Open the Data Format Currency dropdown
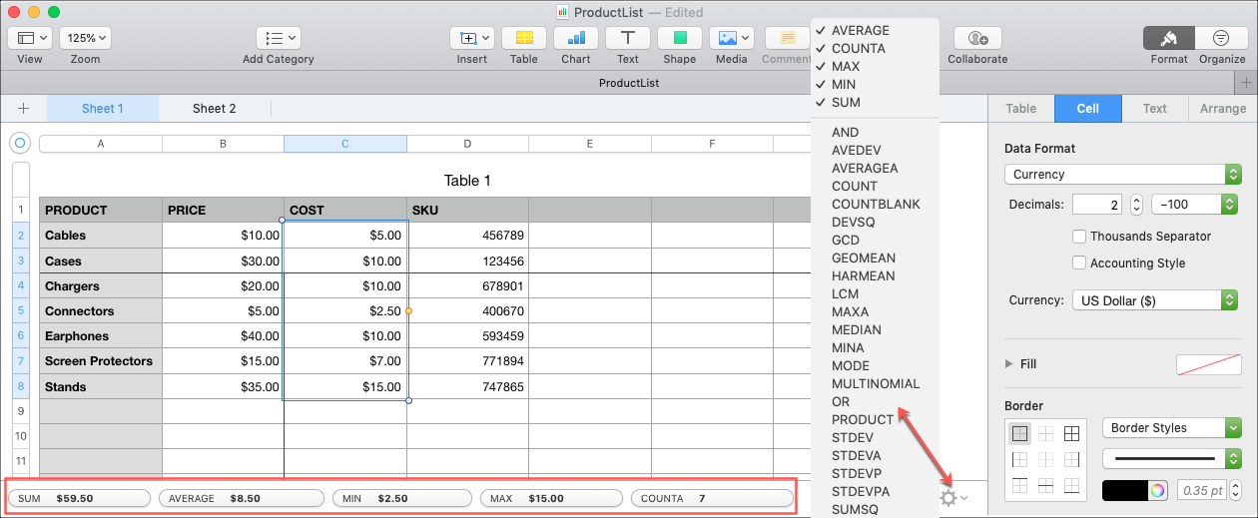This screenshot has height=518, width=1258. (1121, 174)
